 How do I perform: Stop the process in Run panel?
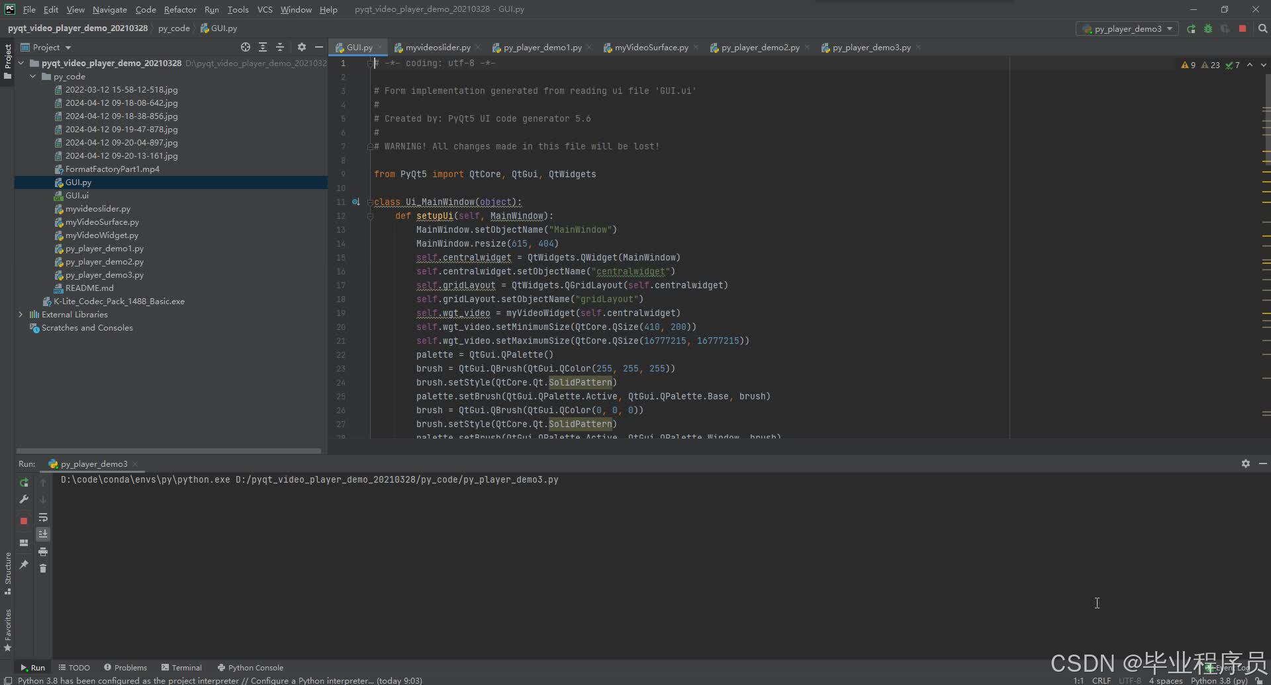[x=24, y=521]
